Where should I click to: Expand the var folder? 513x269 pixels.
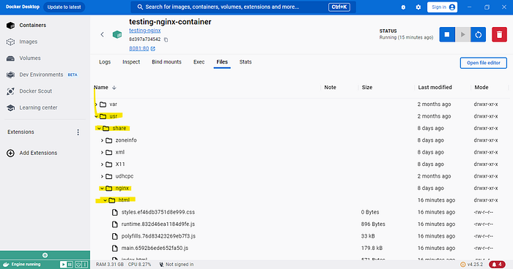(96, 105)
